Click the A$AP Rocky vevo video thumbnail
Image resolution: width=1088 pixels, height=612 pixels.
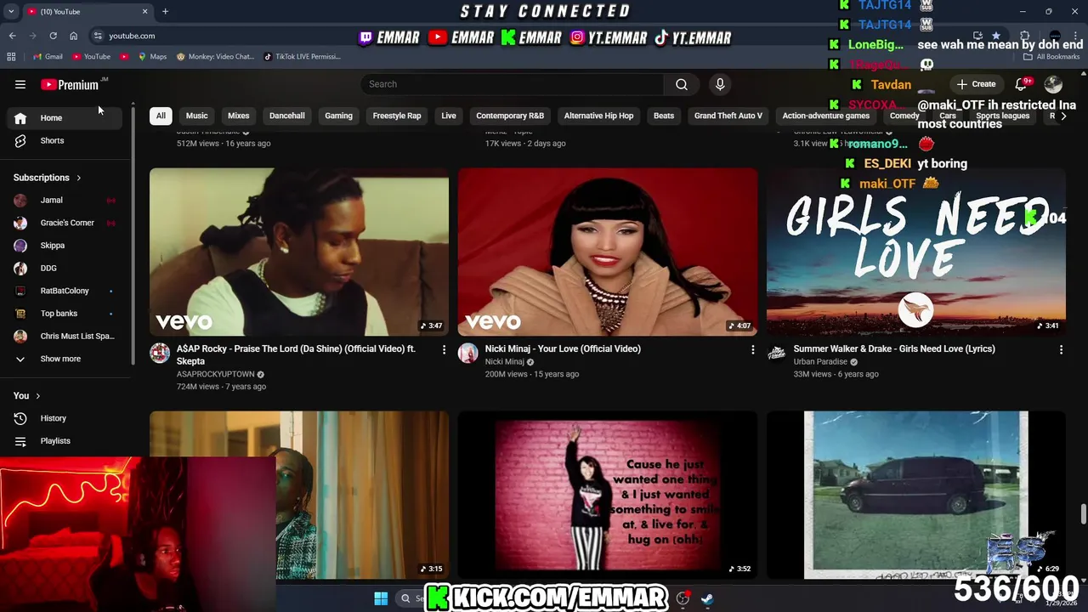coord(299,252)
